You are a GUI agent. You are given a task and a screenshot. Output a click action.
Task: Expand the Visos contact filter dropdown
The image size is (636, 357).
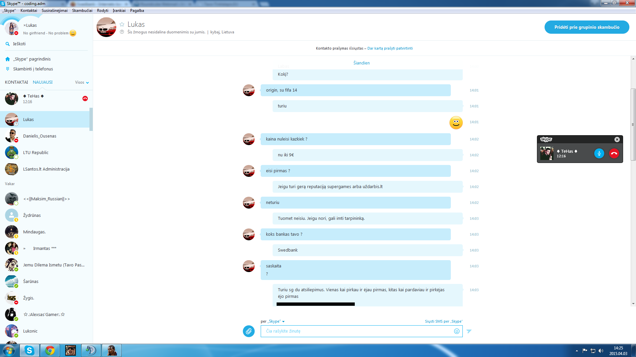pos(82,82)
